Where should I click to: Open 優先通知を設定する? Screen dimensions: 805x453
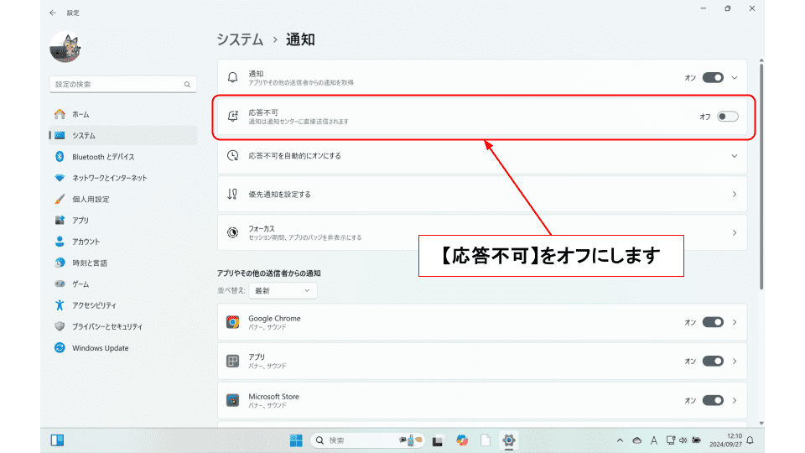481,194
